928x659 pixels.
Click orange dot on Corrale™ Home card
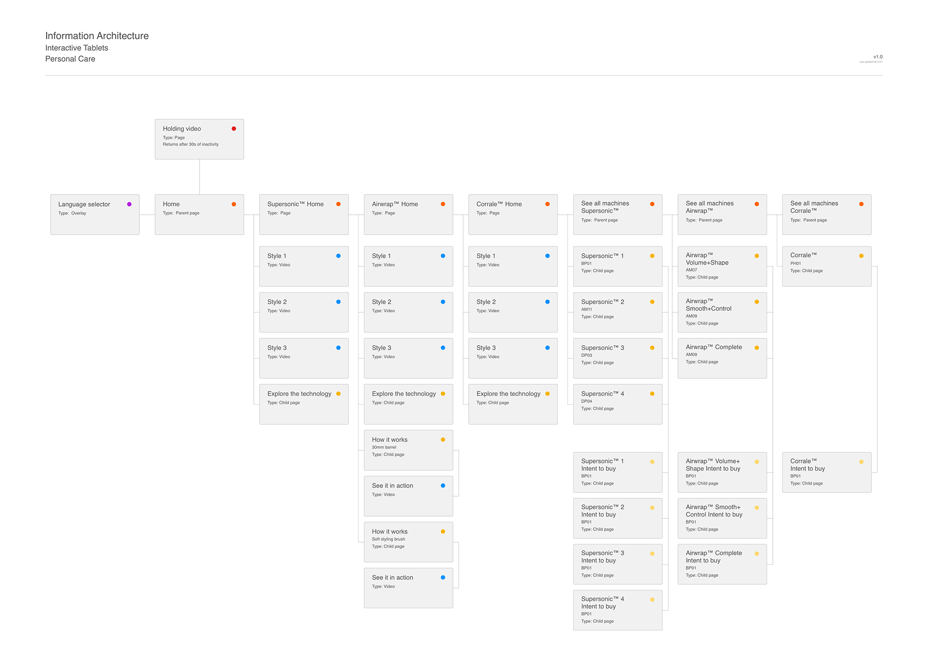[548, 204]
